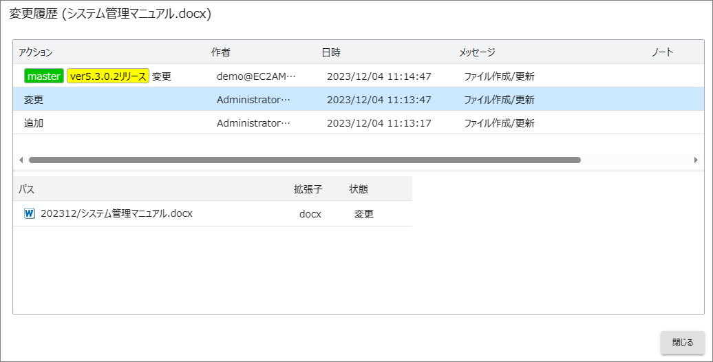713x362 pixels.
Task: Click the アクション column header
Action: pos(36,52)
